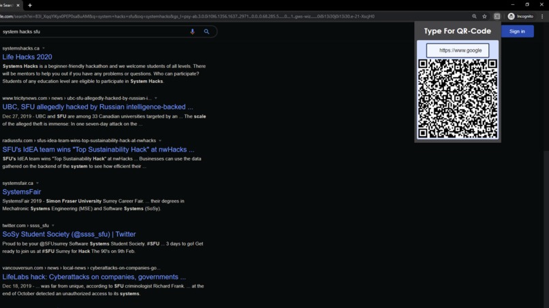Expand dropdown arrow beside systemshacks.ca

(44, 48)
